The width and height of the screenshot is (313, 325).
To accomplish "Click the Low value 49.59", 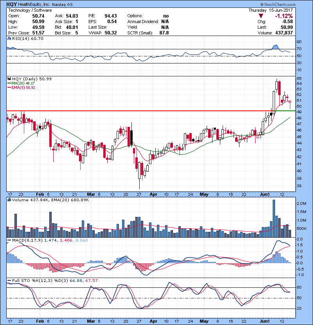I will [38, 27].
